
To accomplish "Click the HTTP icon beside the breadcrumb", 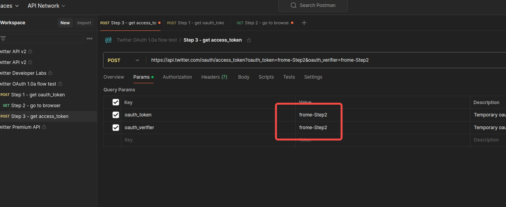I will [x=108, y=40].
